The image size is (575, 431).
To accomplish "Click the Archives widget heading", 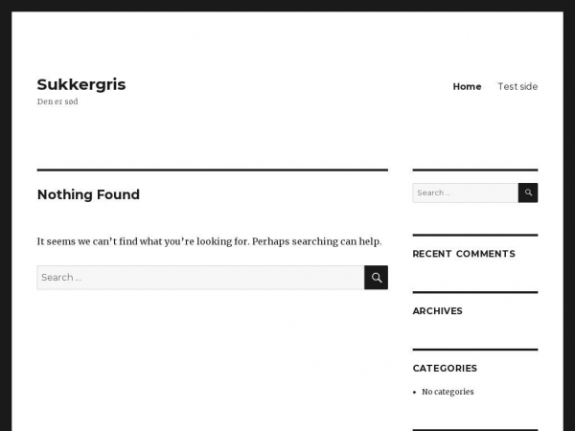I will 438,311.
